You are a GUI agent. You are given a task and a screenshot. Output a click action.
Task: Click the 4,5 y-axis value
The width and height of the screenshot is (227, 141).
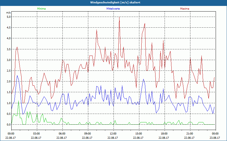click(x=9, y=28)
